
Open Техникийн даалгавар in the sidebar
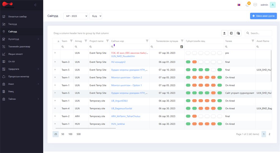pos(22,47)
